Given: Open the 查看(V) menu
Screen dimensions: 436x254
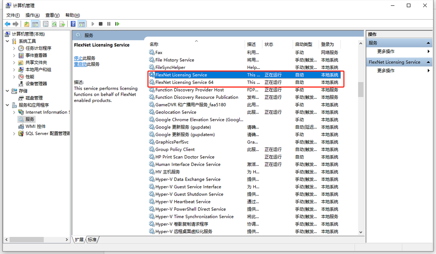Looking at the screenshot, I should click(52, 15).
